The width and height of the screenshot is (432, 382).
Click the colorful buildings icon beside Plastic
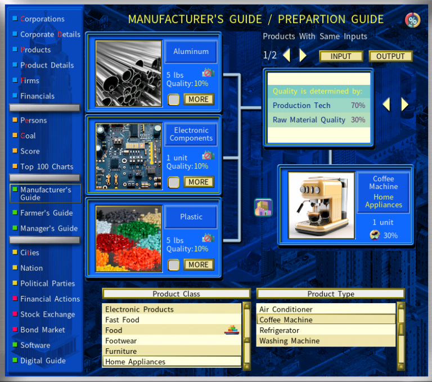point(263,207)
